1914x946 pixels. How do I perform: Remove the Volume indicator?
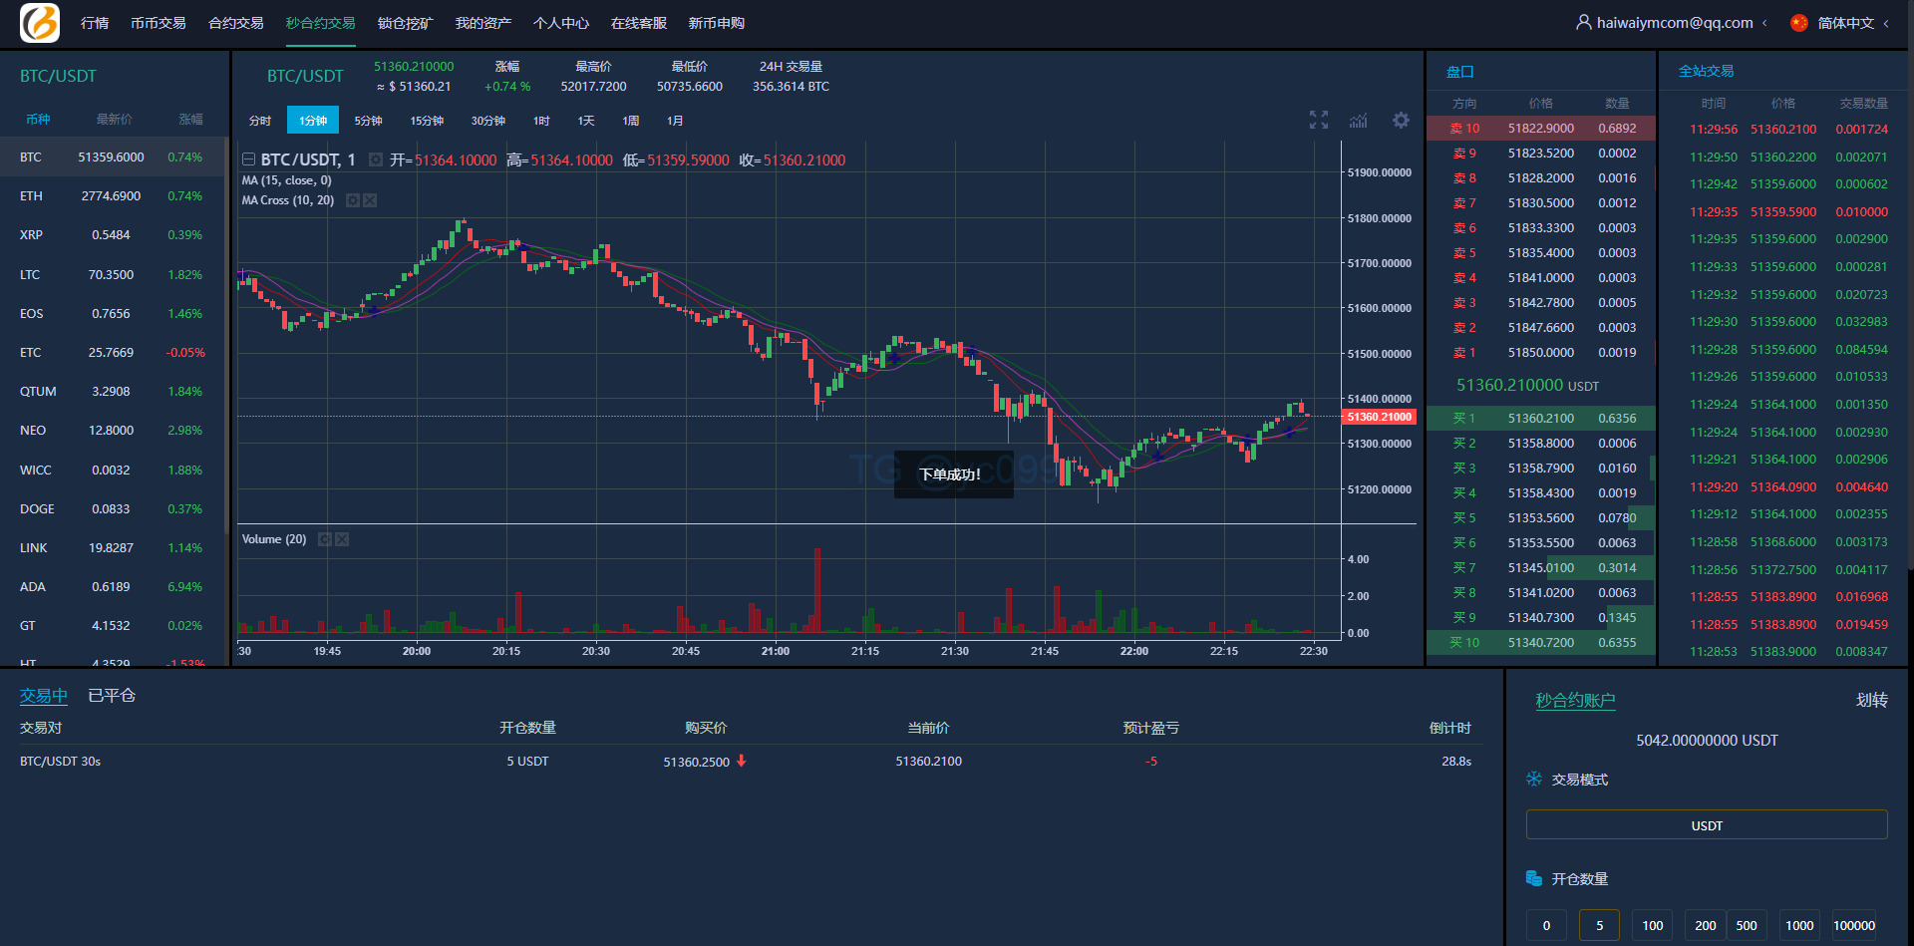click(x=342, y=539)
